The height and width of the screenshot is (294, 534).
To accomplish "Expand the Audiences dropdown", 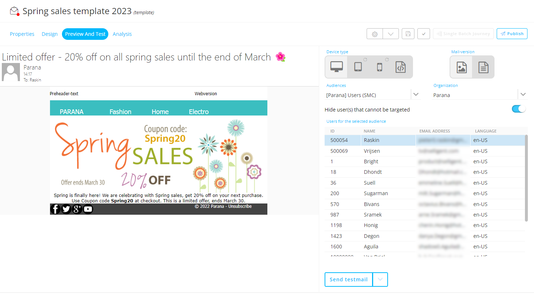I will point(415,94).
